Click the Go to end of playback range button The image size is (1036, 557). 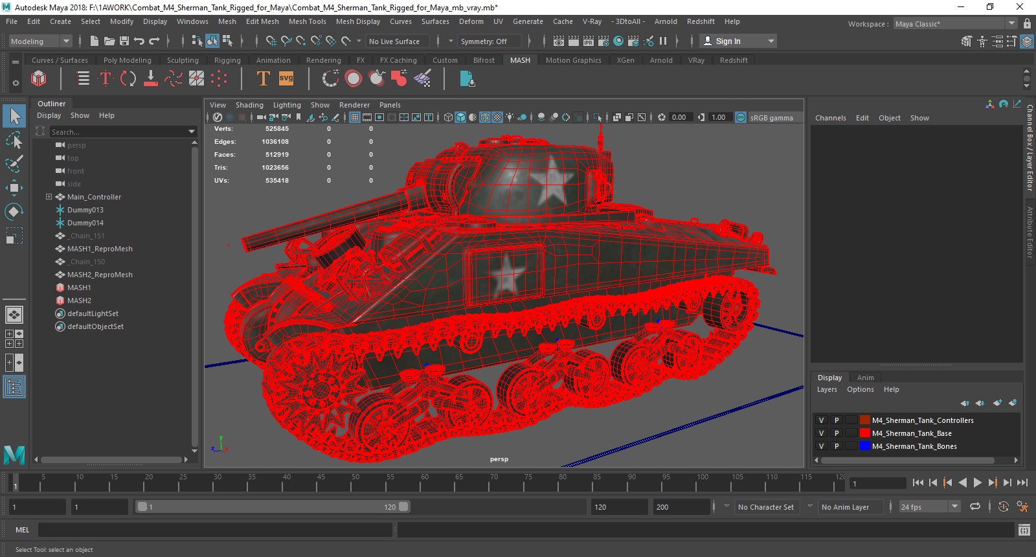click(x=1022, y=483)
